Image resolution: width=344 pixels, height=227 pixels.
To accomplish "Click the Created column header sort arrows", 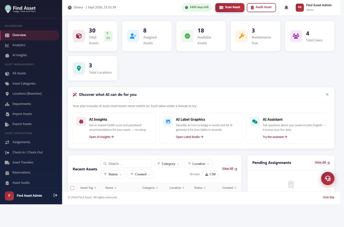I will coord(235,188).
